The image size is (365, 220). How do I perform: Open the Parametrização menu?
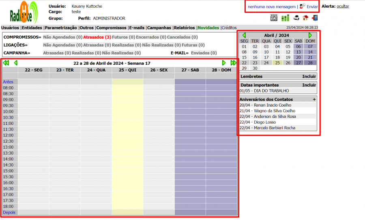pyautogui.click(x=61, y=28)
